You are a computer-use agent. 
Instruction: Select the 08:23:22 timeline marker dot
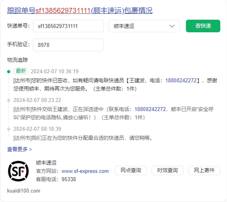9,100
